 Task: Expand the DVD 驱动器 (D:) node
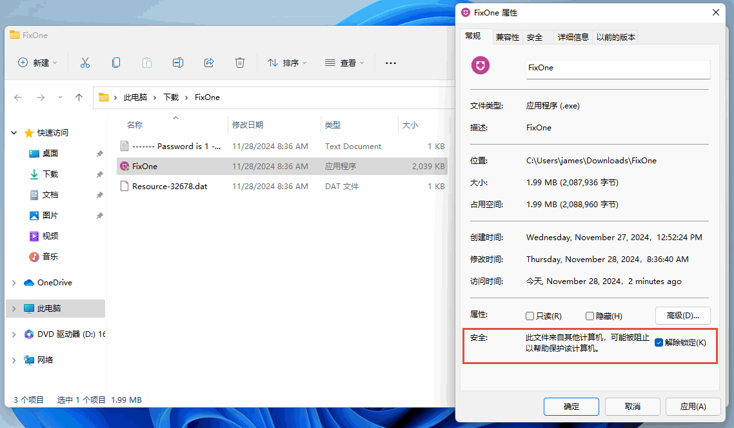(14, 334)
